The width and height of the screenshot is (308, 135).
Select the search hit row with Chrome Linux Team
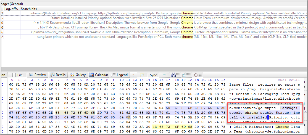155,18
